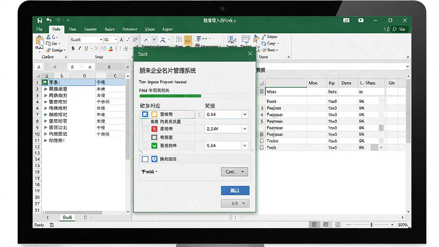Click the Wote cell in right table
The height and width of the screenshot is (247, 439).
(286, 92)
